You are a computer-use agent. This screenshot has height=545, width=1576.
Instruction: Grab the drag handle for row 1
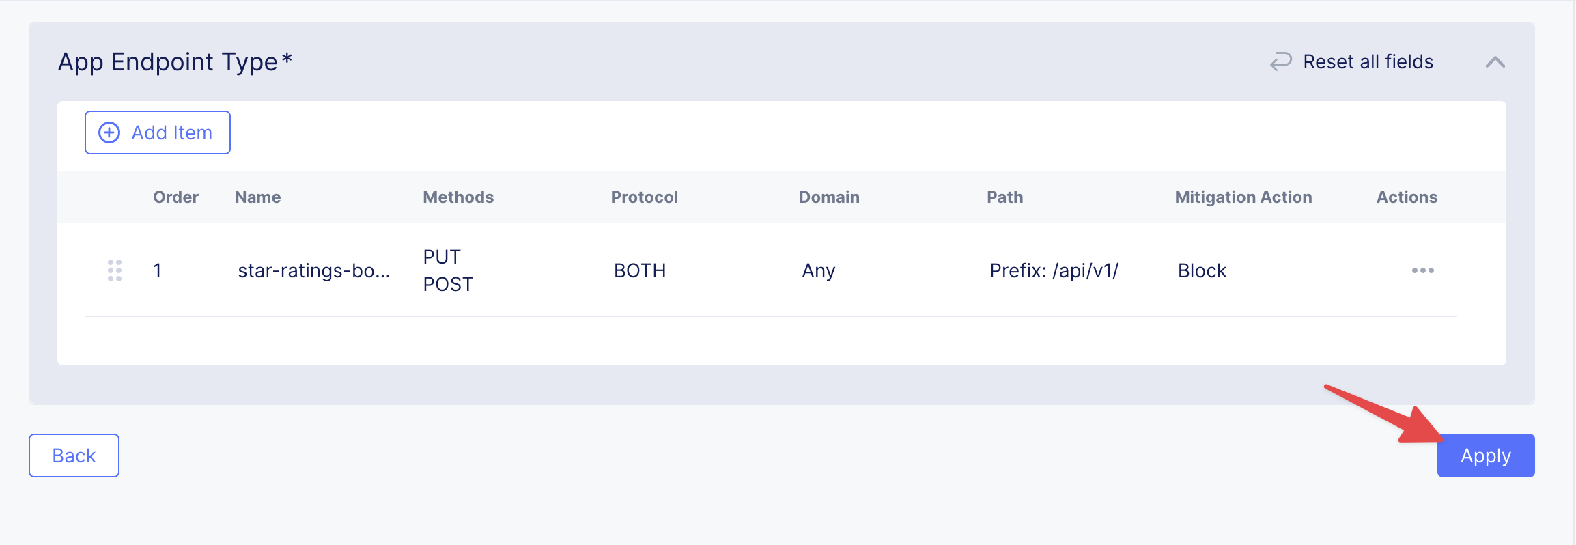coord(115,270)
